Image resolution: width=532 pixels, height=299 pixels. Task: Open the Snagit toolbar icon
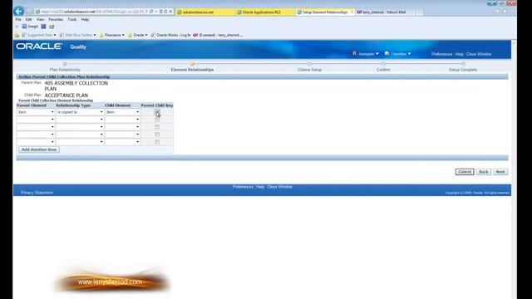point(30,27)
